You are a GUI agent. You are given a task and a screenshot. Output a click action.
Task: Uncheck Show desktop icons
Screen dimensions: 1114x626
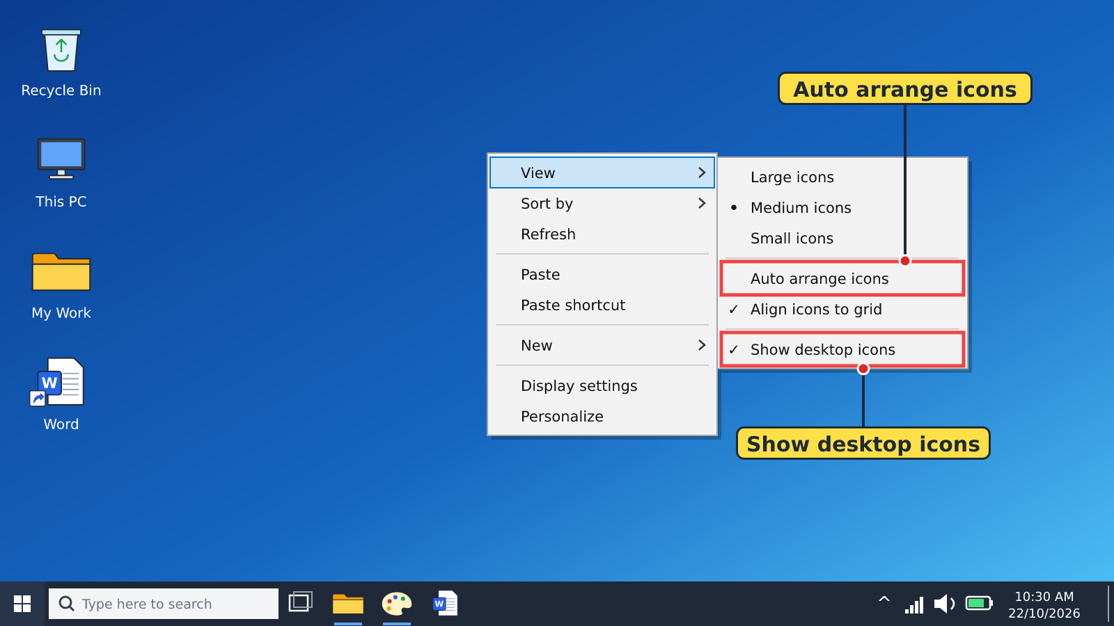[842, 350]
